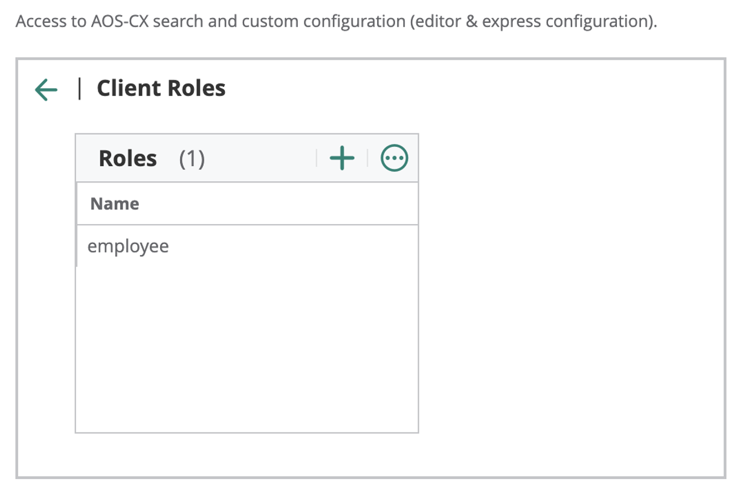The width and height of the screenshot is (754, 493).
Task: Go back using the left arrow icon
Action: pyautogui.click(x=46, y=89)
